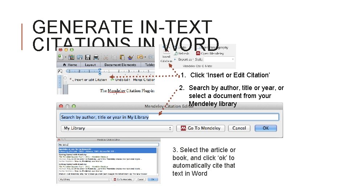Viewport: 348px width, 196px height.
Task: Open the New Document dropdown arrow
Action: [x=66, y=57]
